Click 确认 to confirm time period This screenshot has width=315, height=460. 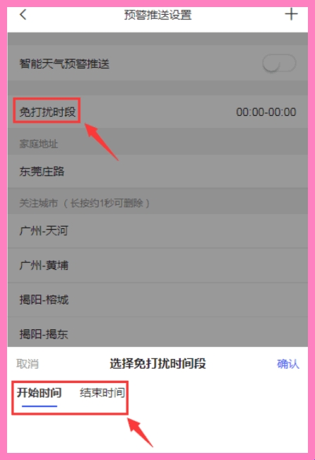[x=287, y=364]
